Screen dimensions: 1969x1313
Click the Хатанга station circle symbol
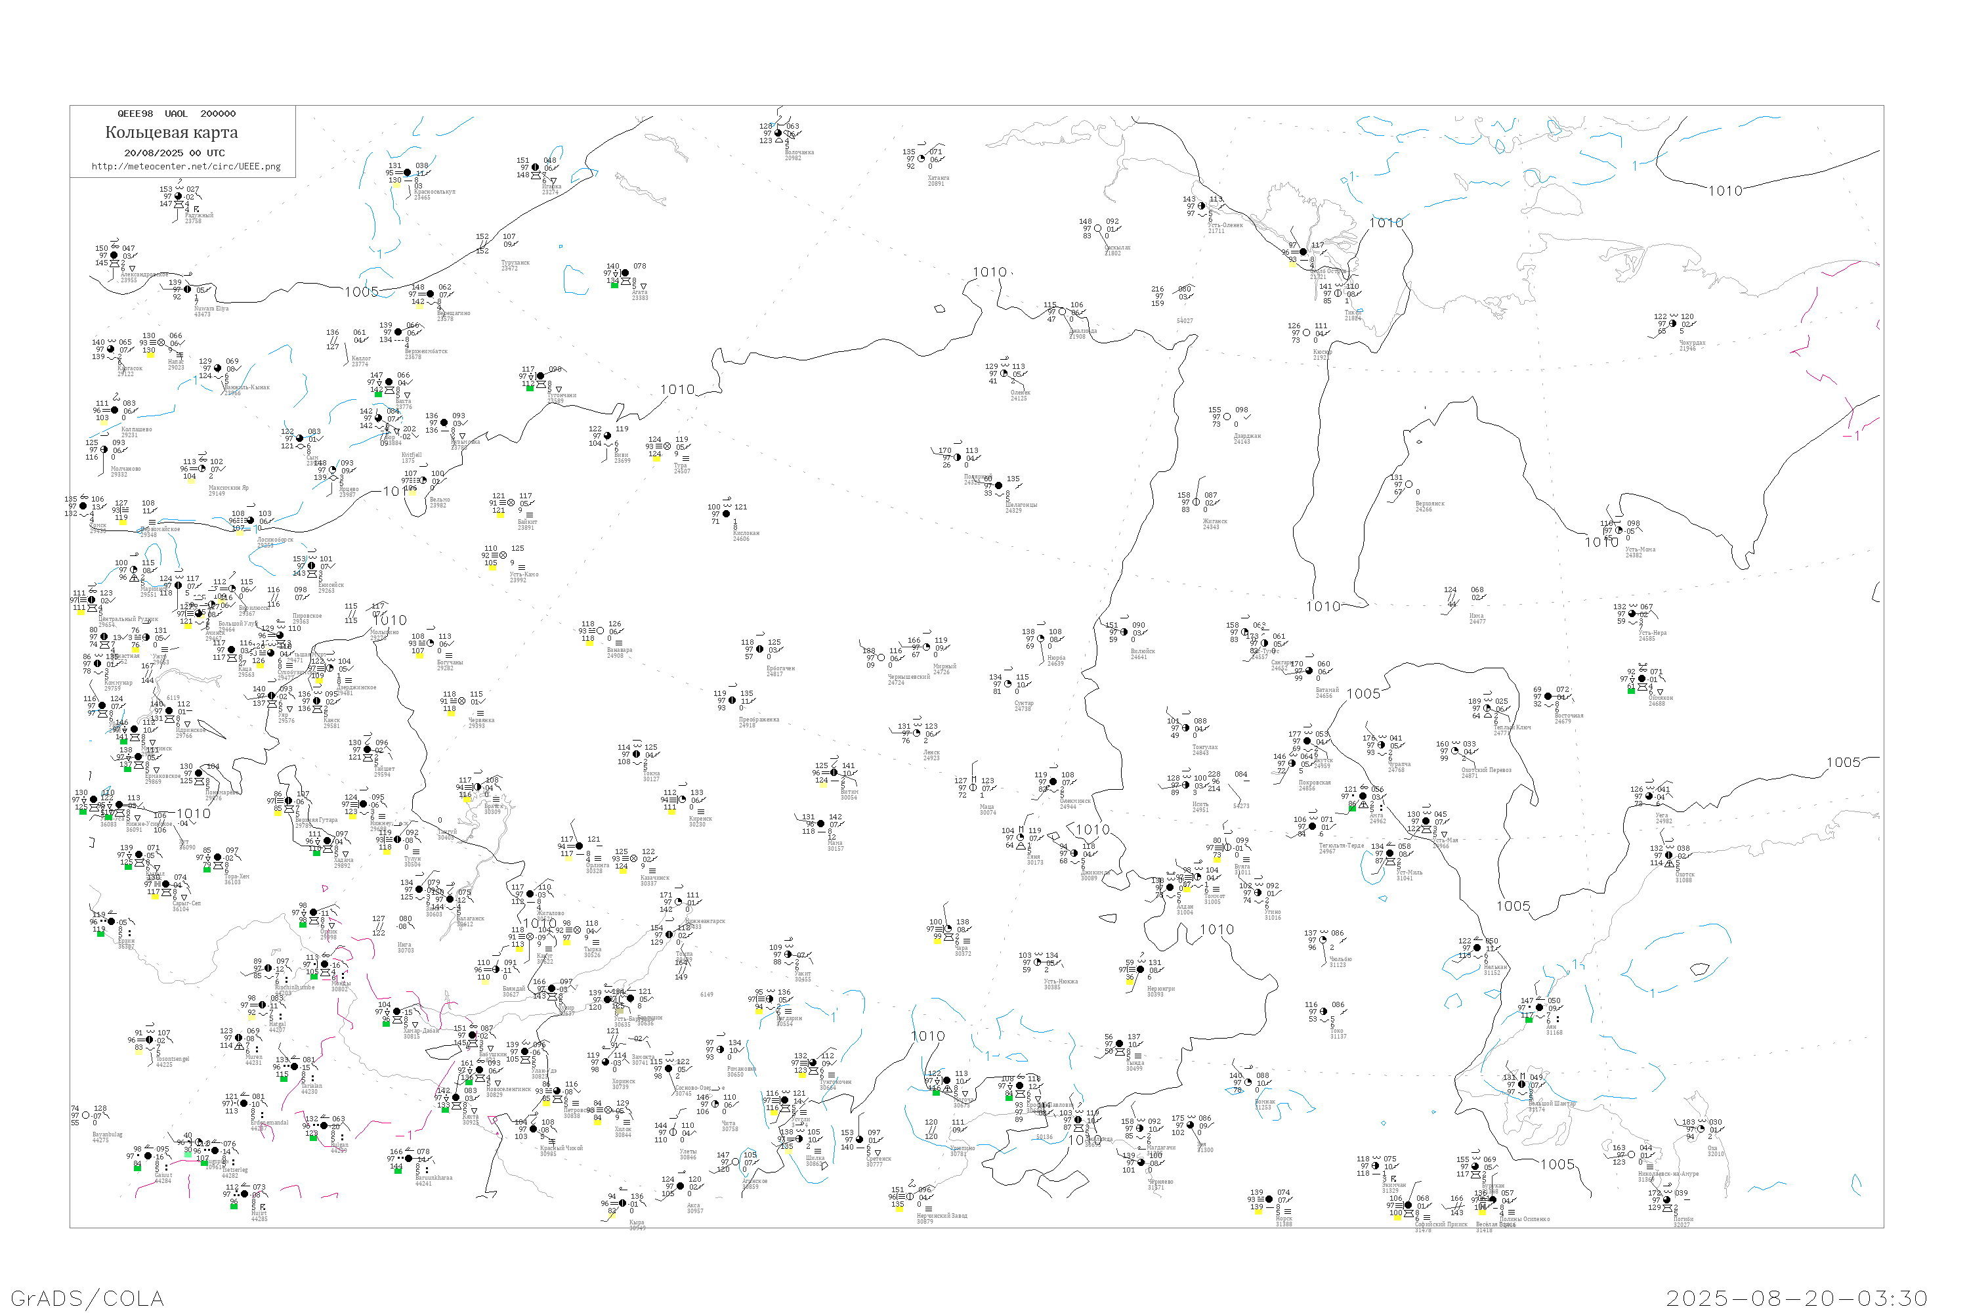pyautogui.click(x=921, y=159)
